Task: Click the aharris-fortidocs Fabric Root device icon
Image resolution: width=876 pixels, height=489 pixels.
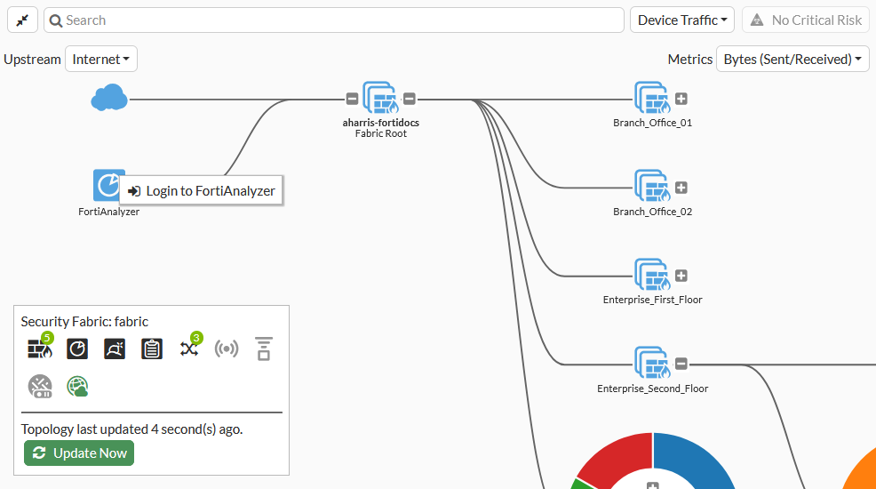Action: (x=380, y=98)
